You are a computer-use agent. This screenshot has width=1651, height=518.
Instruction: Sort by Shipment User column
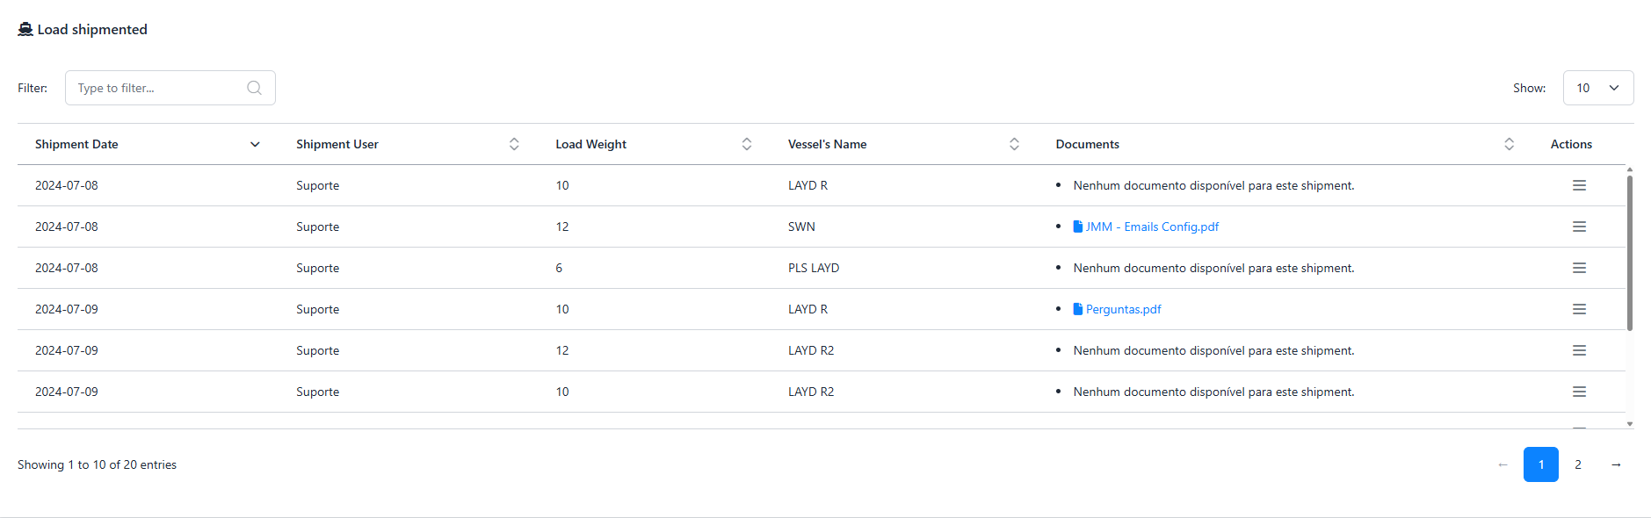tap(514, 144)
